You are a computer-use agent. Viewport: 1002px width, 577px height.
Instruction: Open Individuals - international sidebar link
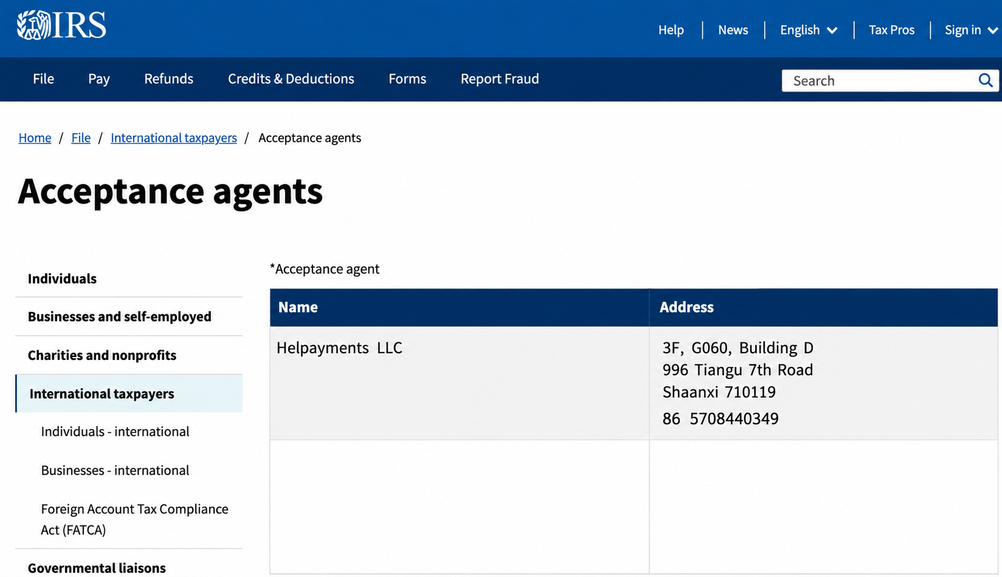[x=115, y=432]
